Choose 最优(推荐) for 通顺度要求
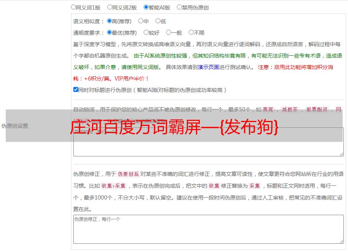The height and width of the screenshot is (251, 348). (109, 33)
